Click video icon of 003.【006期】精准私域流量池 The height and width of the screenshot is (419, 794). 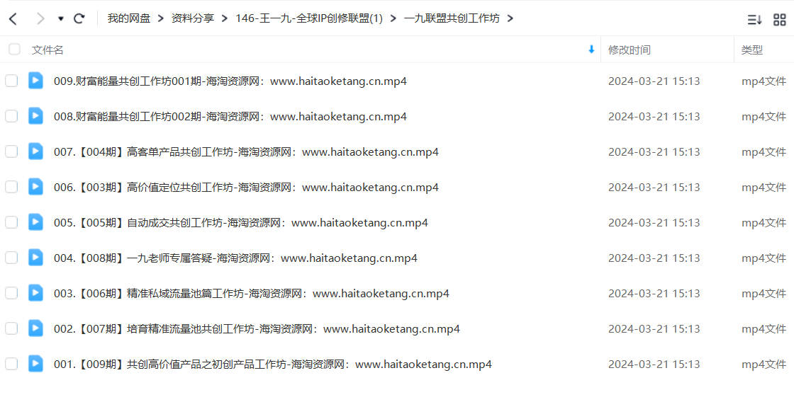(x=35, y=292)
